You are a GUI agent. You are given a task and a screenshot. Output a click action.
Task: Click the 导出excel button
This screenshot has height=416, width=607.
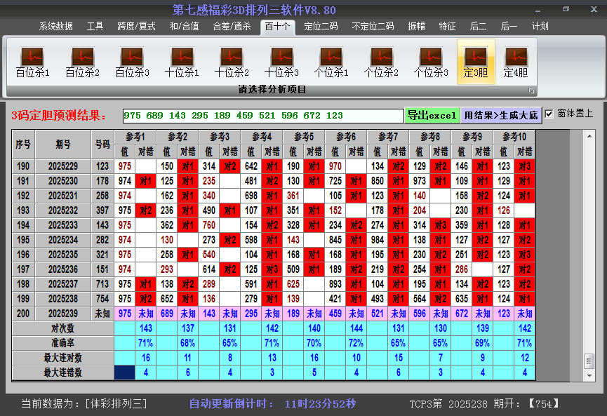tap(432, 115)
